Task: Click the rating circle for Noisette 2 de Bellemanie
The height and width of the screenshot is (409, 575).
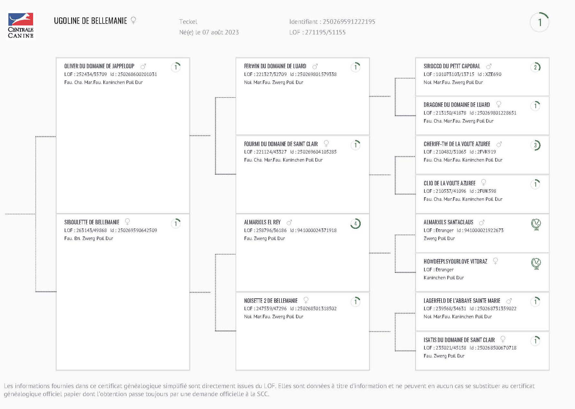Action: pos(356,302)
